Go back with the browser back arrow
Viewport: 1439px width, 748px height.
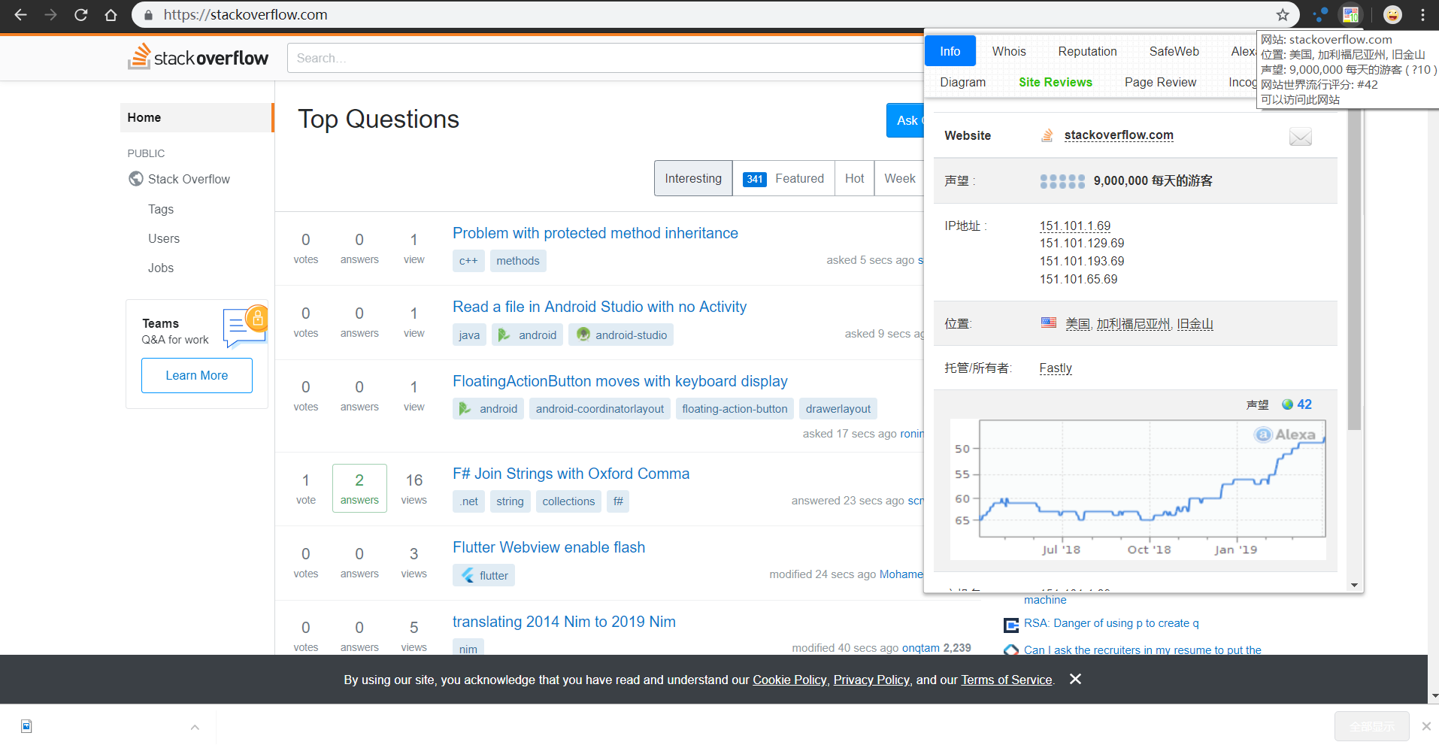[20, 14]
